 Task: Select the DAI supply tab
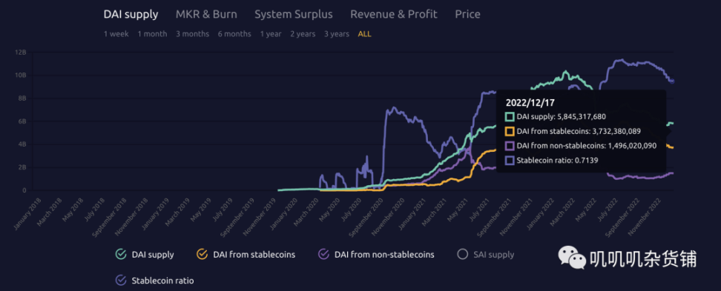coord(131,14)
